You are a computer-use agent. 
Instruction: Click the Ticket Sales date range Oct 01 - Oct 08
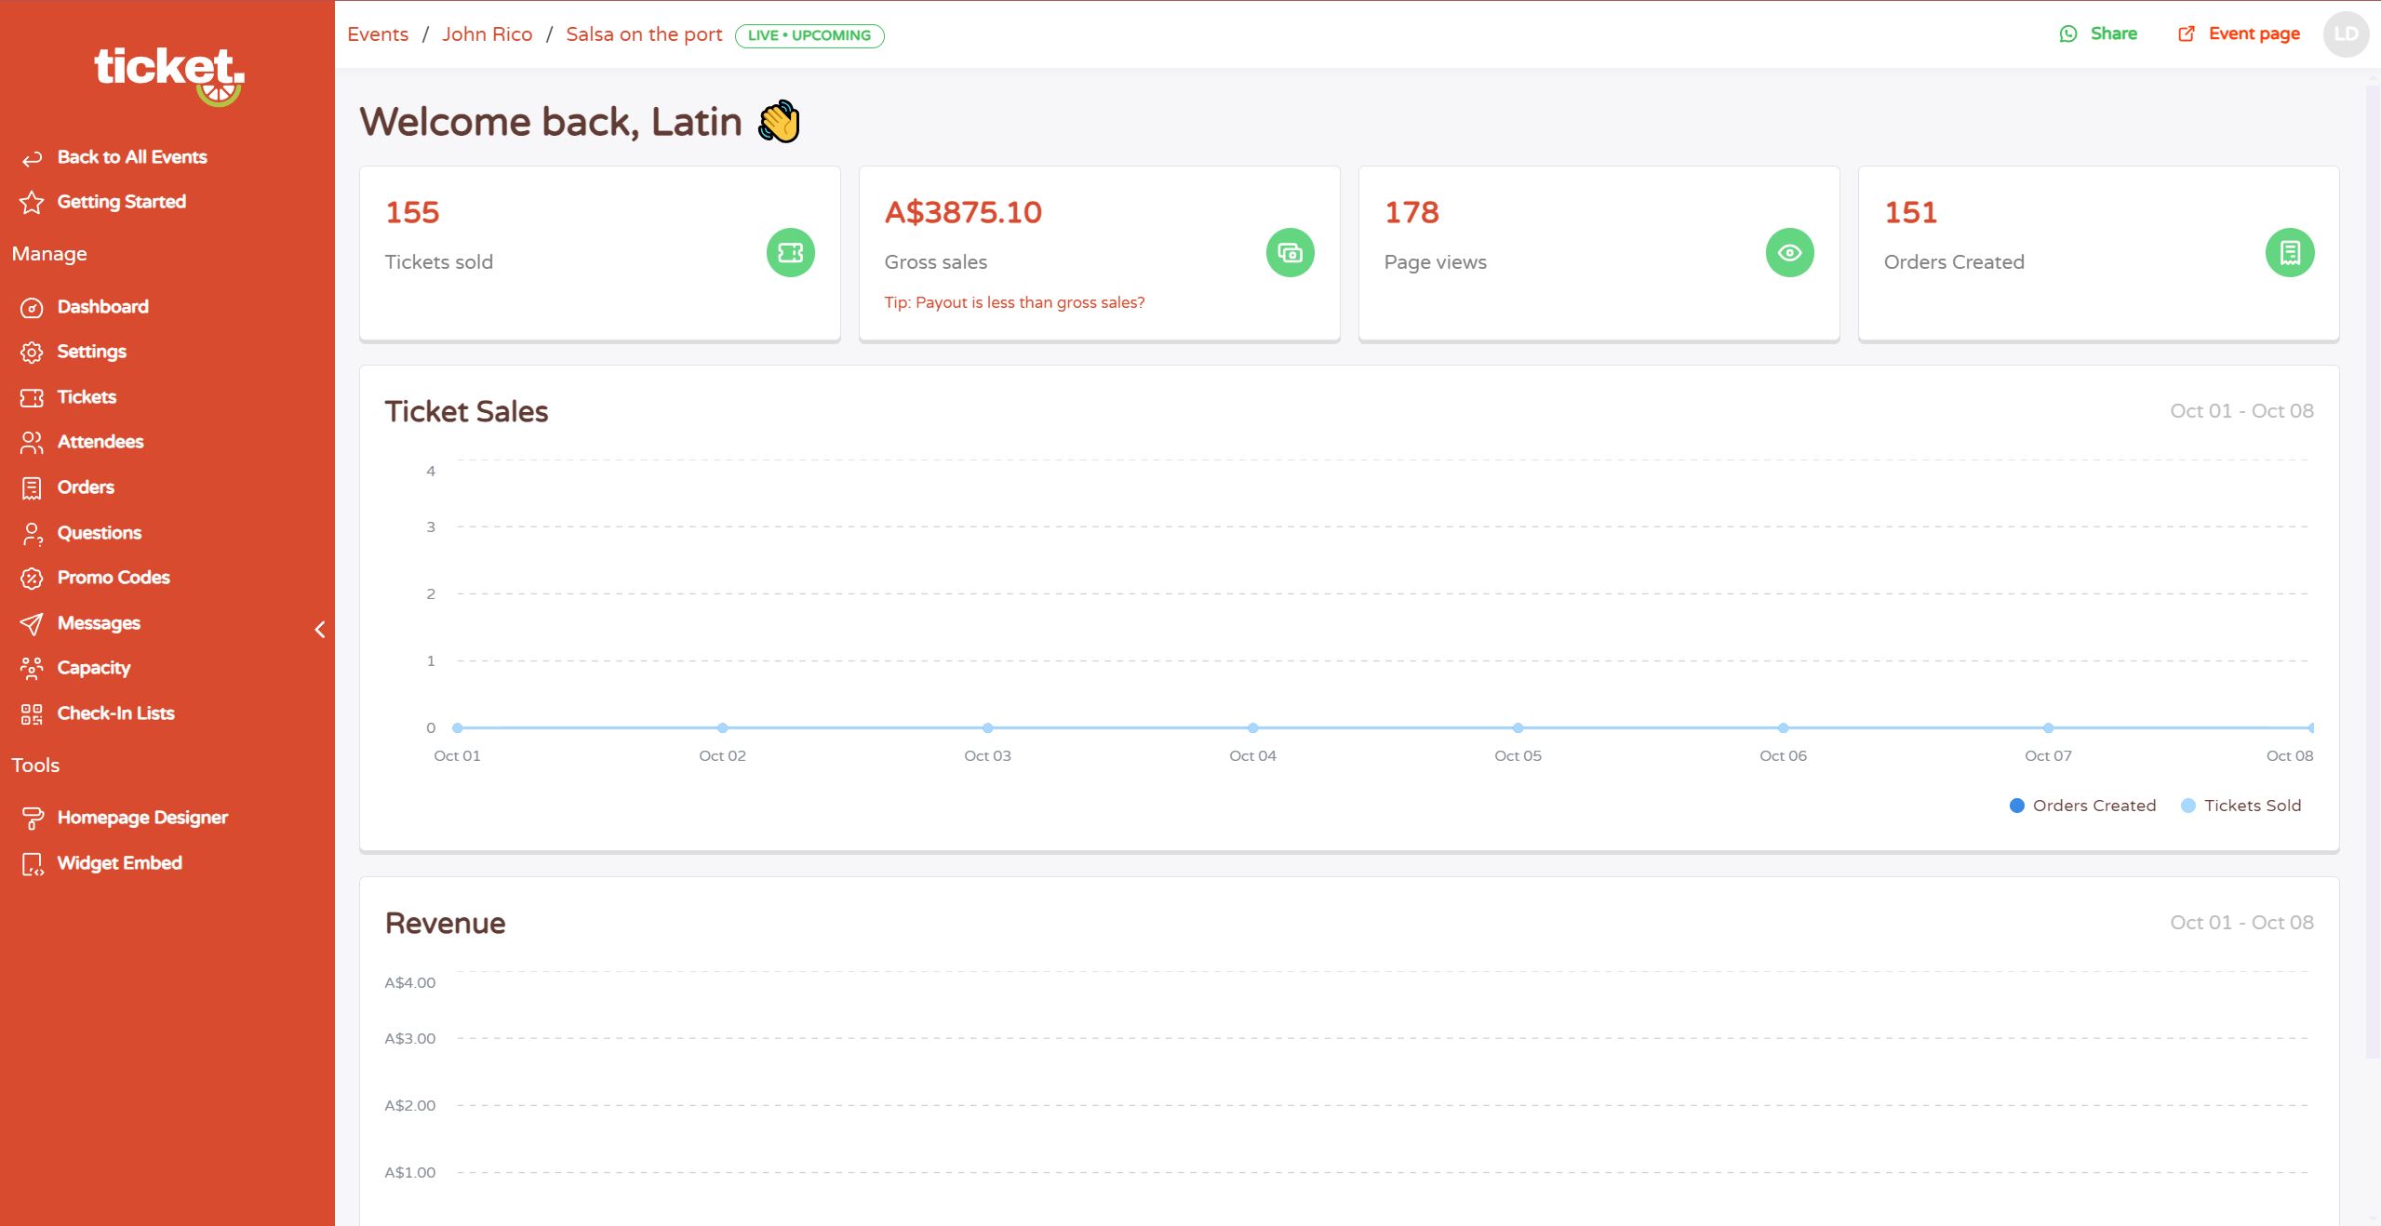tap(2241, 411)
